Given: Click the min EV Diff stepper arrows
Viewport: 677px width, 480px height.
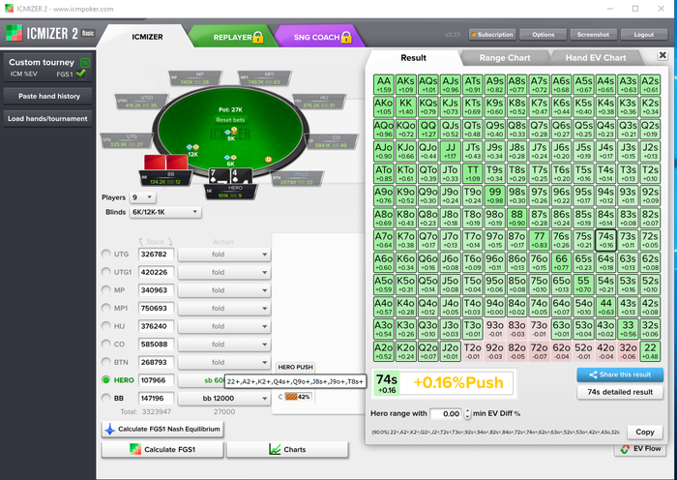Looking at the screenshot, I should [467, 414].
